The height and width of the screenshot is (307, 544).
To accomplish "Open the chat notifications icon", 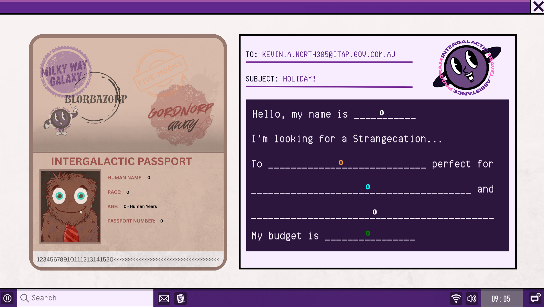I will click(535, 298).
